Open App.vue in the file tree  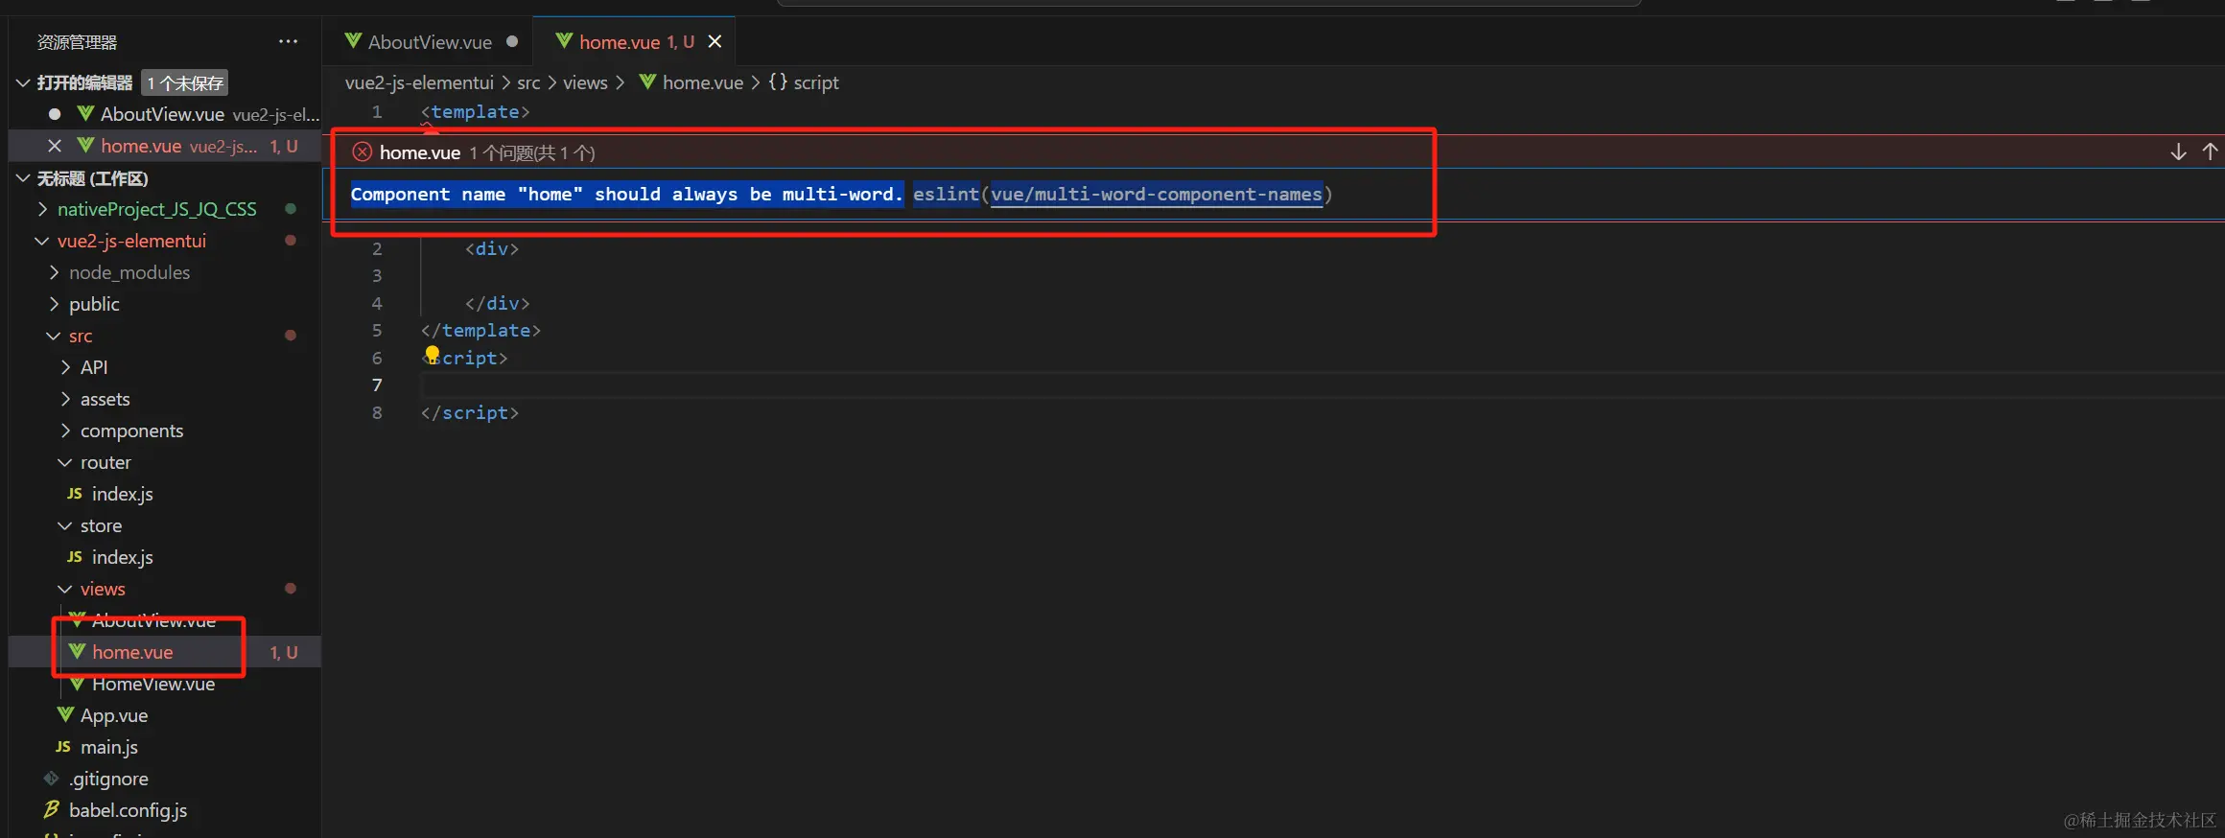tap(114, 715)
